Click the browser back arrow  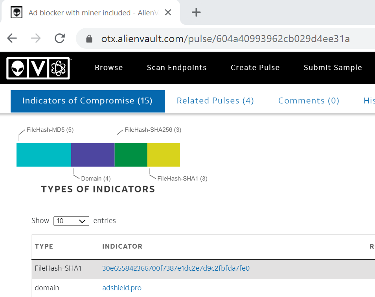click(x=12, y=38)
